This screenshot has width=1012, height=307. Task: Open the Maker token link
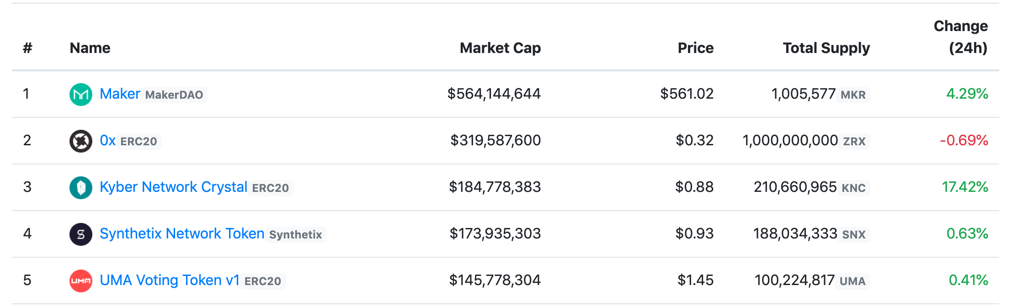point(120,94)
